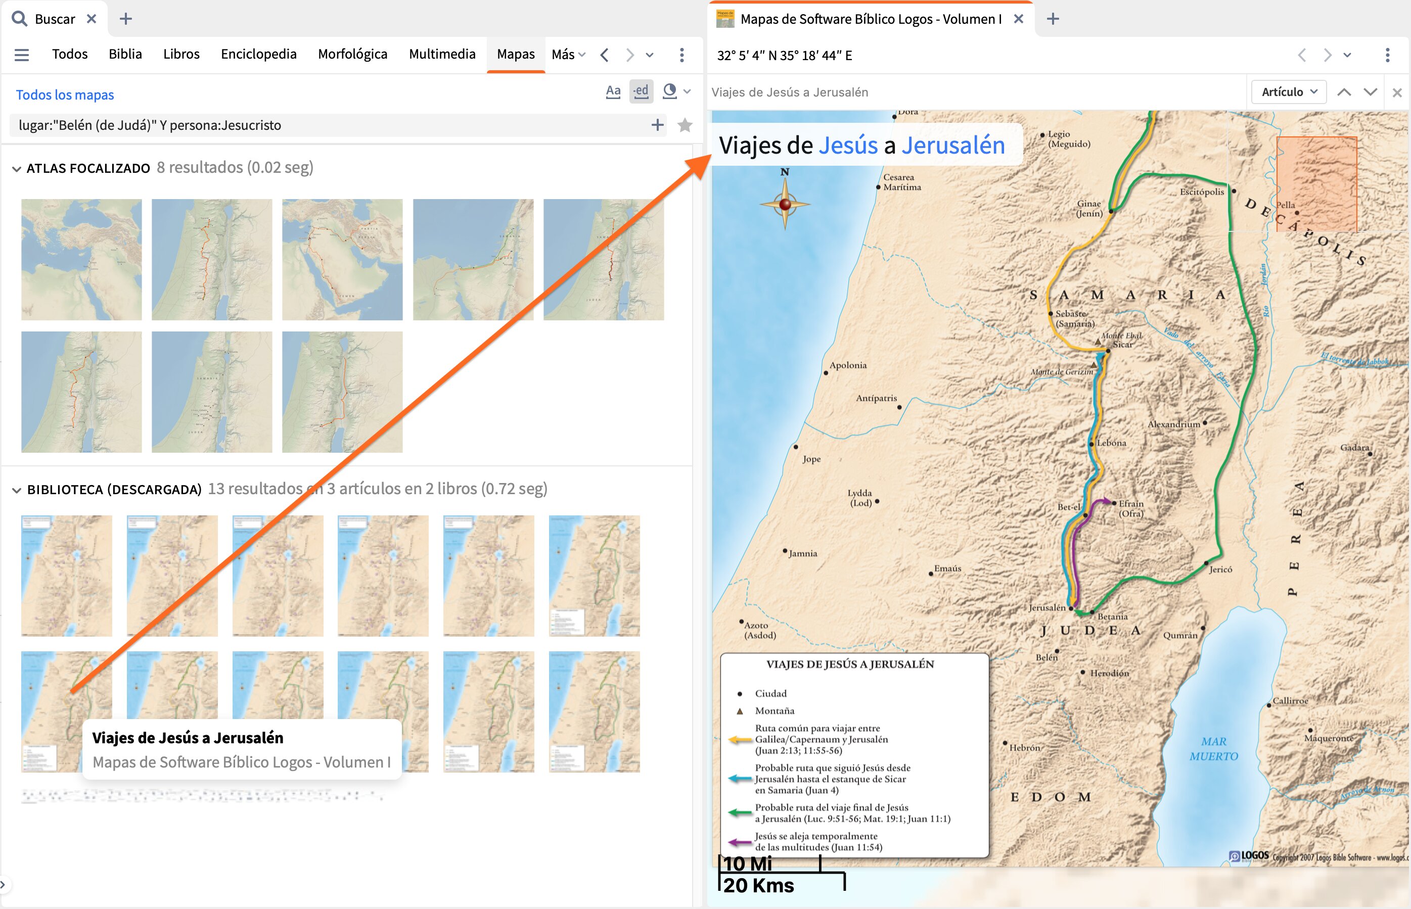Open the Buscar panel hamburger menu

[x=22, y=55]
